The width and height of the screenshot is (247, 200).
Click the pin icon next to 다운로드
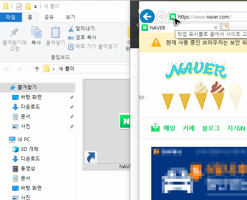click(71, 107)
